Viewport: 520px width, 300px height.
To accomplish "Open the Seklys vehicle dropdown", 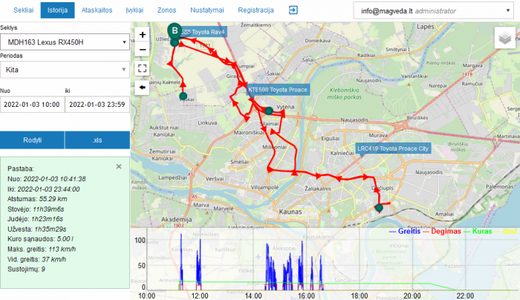I will 65,42.
